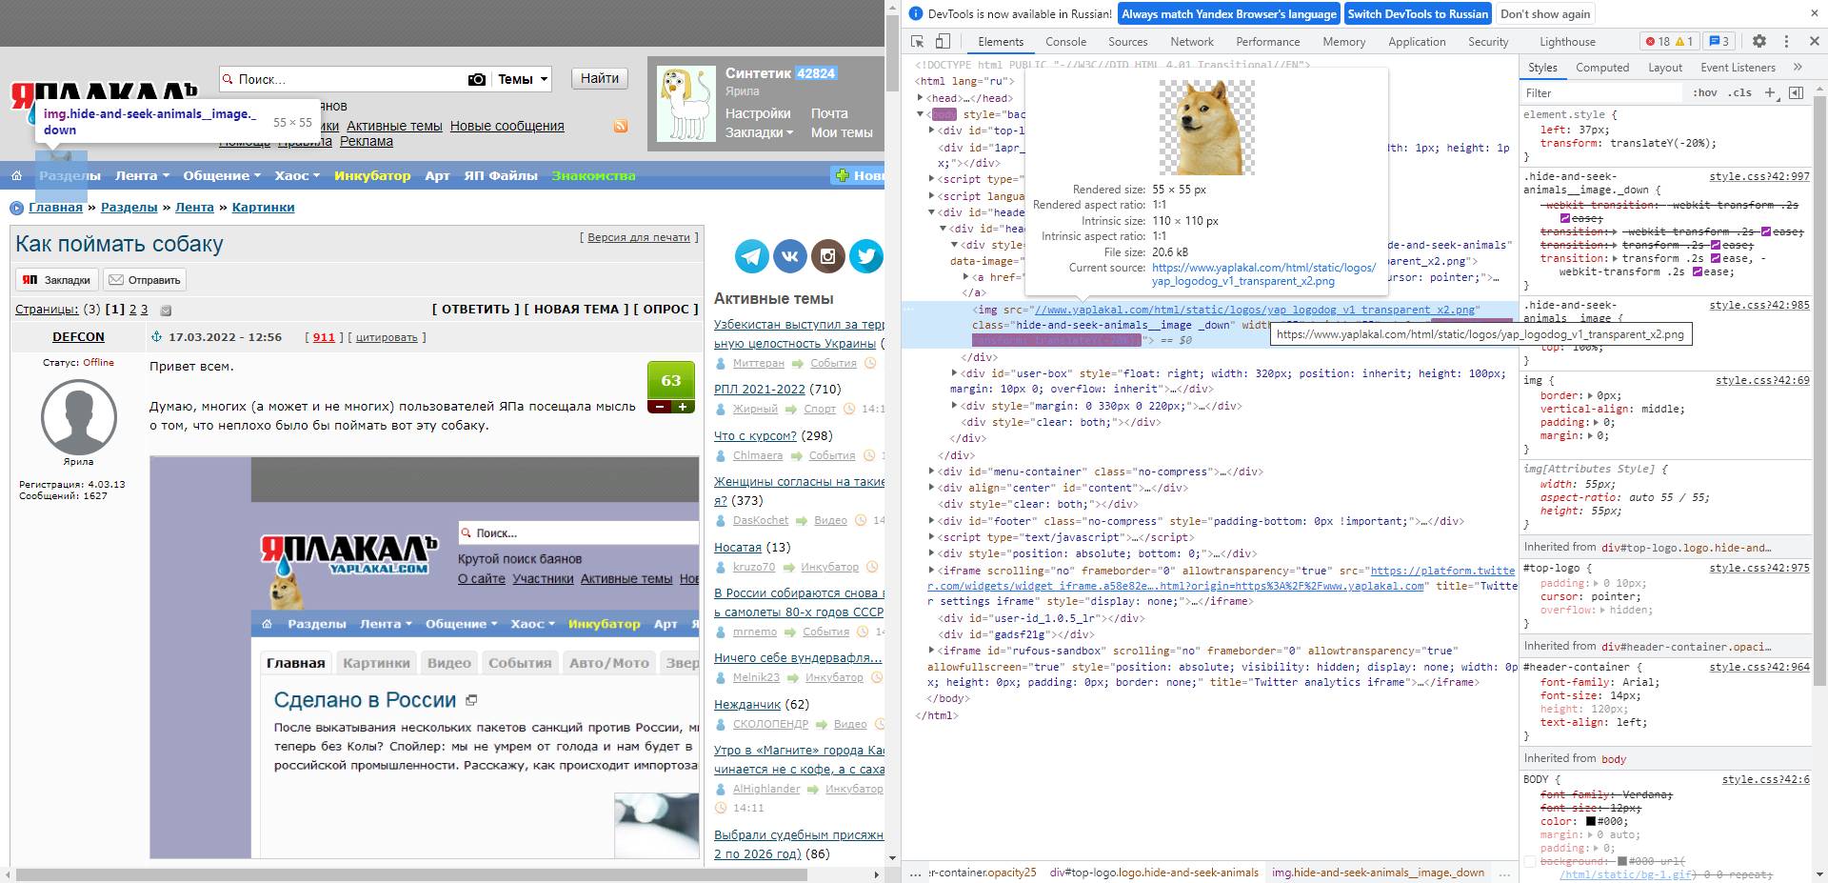This screenshot has width=1828, height=883.
Task: Expand the div id="user-box" node
Action: pos(956,373)
